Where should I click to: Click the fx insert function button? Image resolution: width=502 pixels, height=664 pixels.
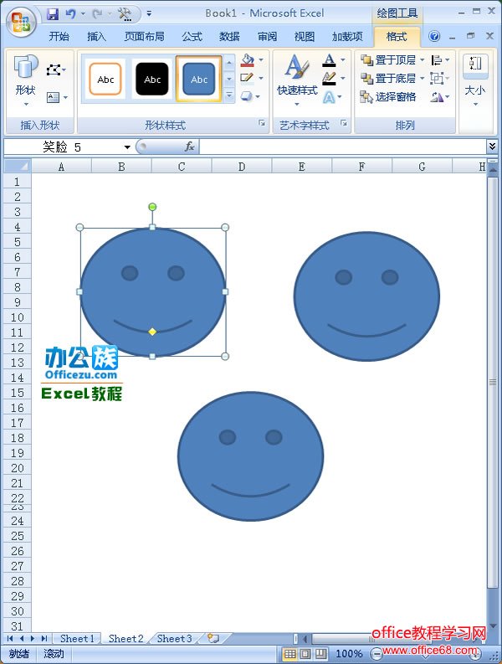point(189,147)
